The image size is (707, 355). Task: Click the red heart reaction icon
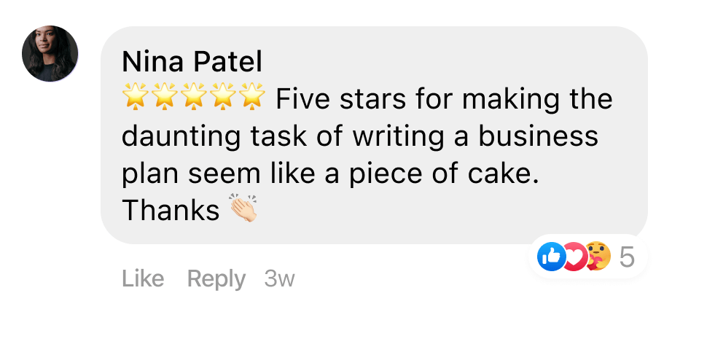coord(574,257)
